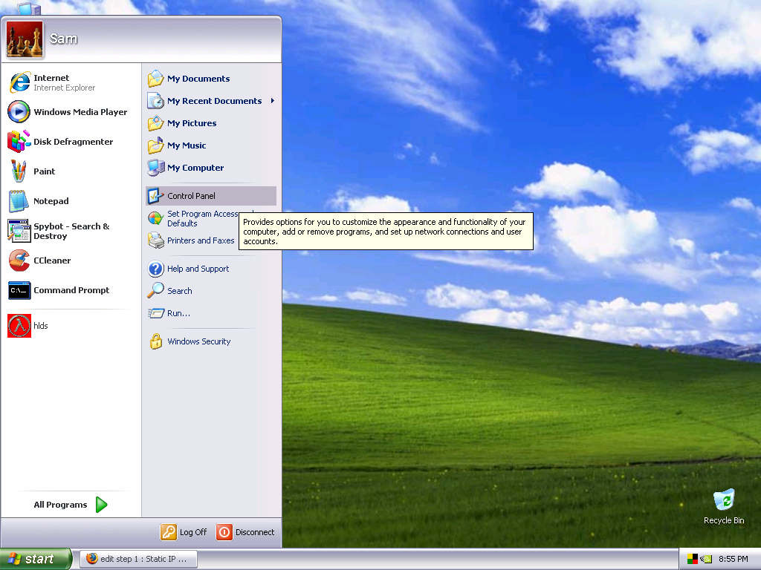Open the Run... dialog icon
The image size is (761, 570).
click(x=156, y=313)
